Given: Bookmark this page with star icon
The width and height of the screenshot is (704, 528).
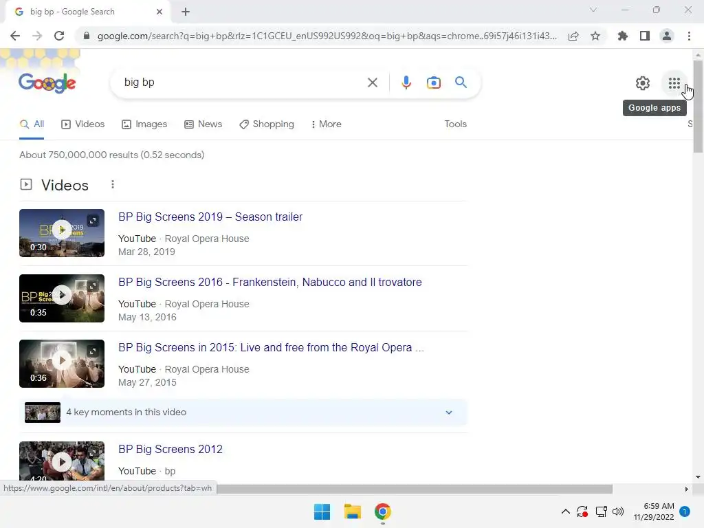Looking at the screenshot, I should coord(595,36).
